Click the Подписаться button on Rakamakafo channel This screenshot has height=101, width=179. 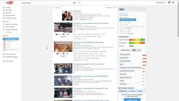click(83, 19)
